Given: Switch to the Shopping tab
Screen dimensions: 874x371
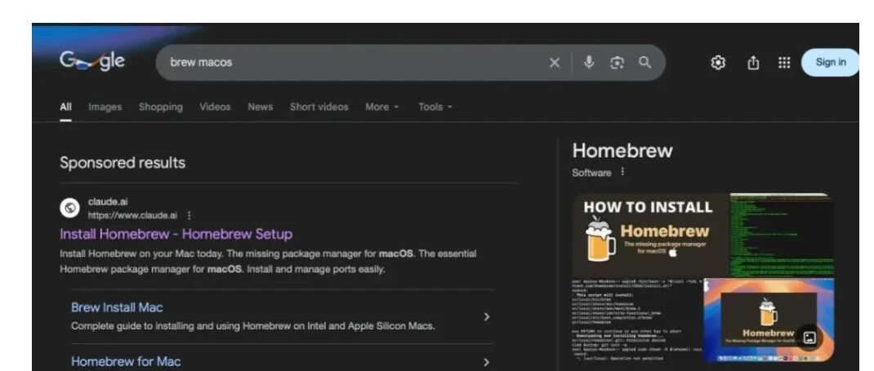Looking at the screenshot, I should click(161, 107).
